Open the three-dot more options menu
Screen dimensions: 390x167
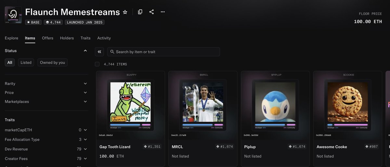pyautogui.click(x=163, y=12)
